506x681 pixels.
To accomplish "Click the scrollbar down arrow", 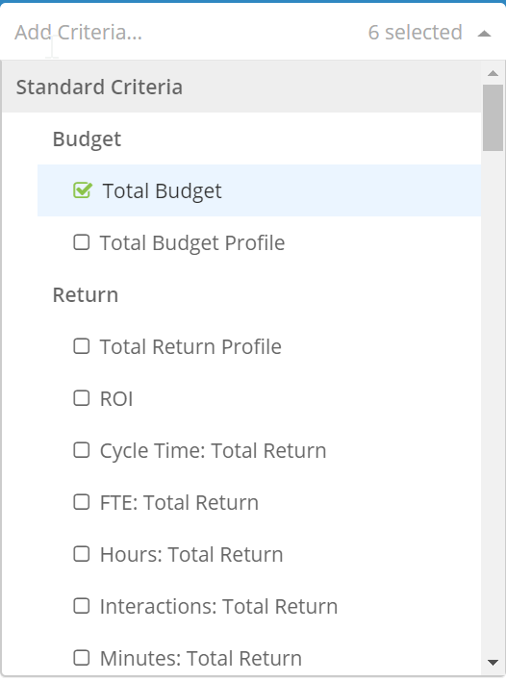I will point(493,663).
